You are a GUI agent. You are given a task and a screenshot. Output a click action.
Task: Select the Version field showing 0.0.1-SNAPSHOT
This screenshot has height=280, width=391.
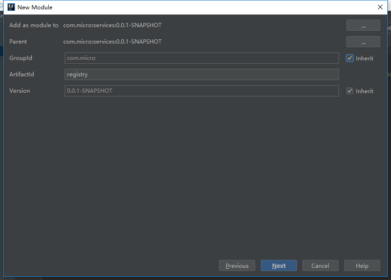(x=201, y=91)
